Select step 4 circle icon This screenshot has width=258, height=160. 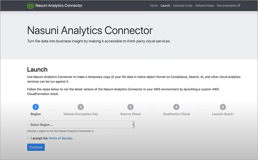click(x=176, y=107)
